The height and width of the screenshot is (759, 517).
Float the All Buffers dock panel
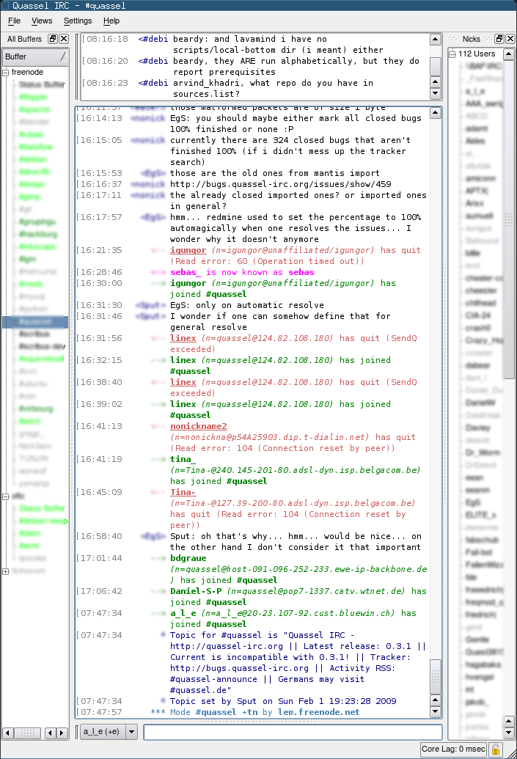53,39
